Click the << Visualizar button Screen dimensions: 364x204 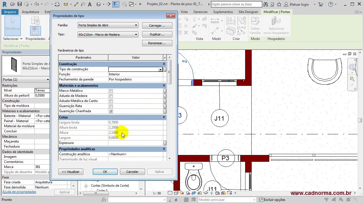[71, 172]
